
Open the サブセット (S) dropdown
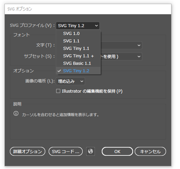[121, 57]
